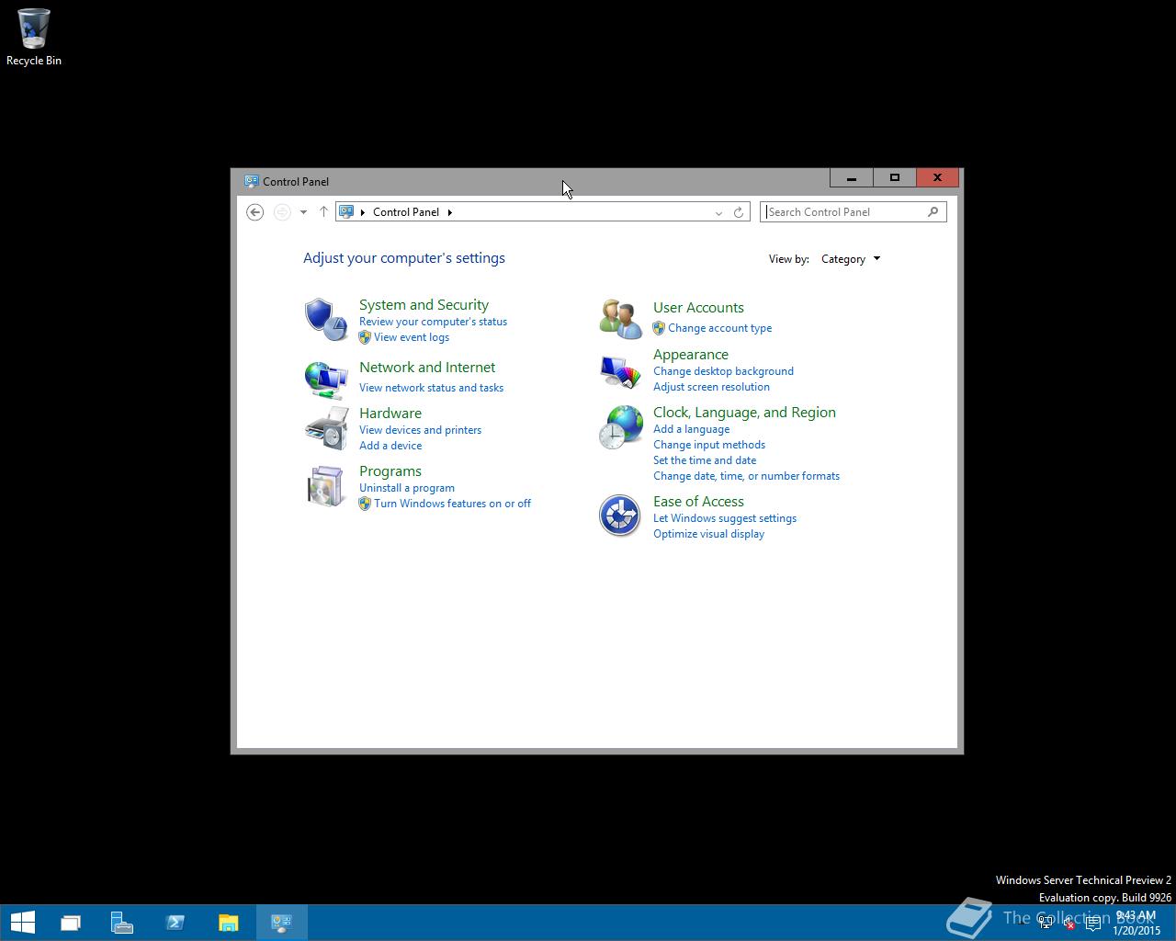
Task: Expand the arrow after Control Panel breadcrumb
Action: pos(450,212)
